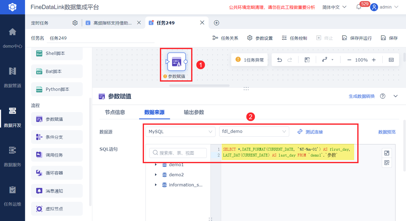Add a new tab with plus icon
Viewport: 406px width, 221px height.
(216, 23)
